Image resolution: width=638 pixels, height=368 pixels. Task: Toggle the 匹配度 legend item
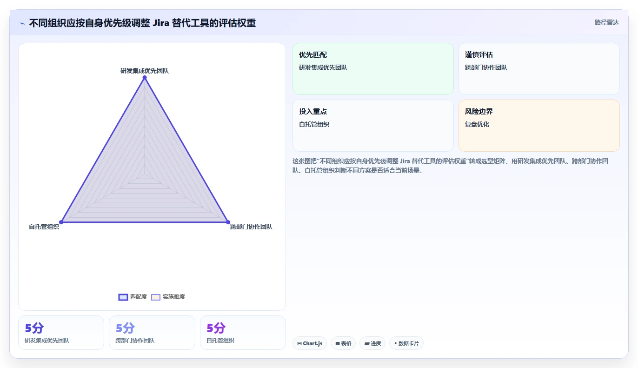(x=133, y=297)
